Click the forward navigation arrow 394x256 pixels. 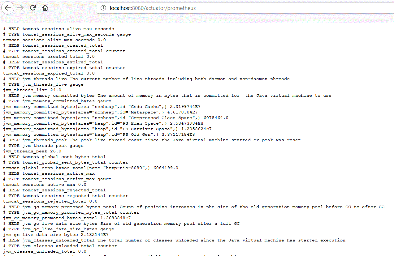tap(20, 8)
